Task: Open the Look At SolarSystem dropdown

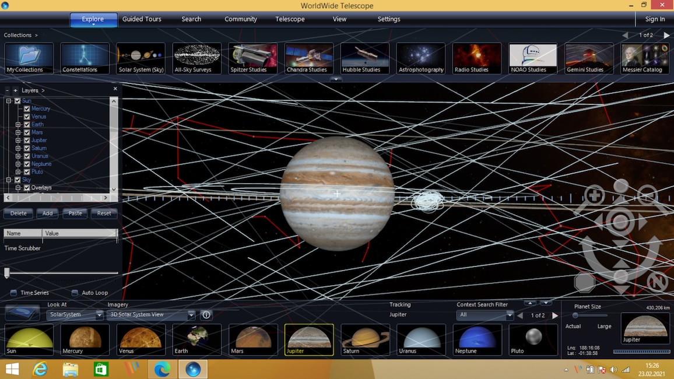Action: [75, 314]
